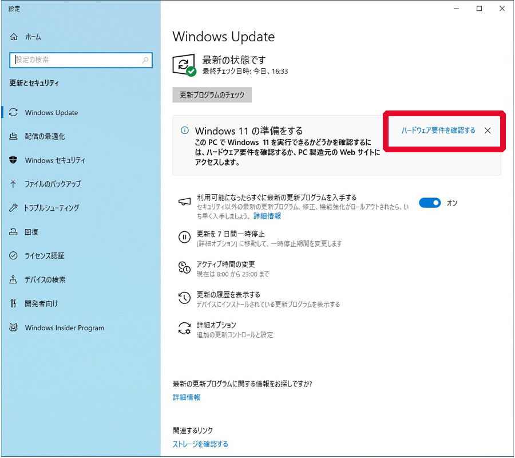Click the 関連するリンク heading
The height and width of the screenshot is (458, 515).
coord(193,431)
